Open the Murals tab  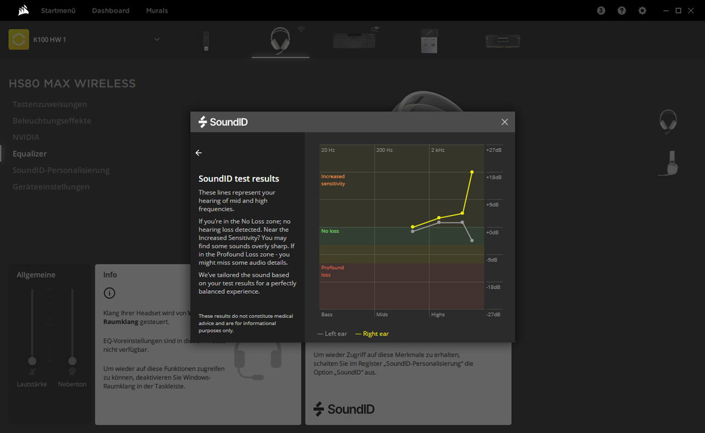157,11
